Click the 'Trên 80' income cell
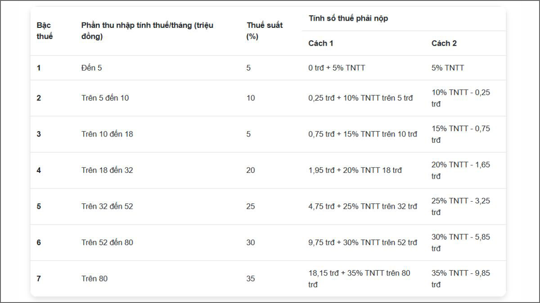The height and width of the screenshot is (303, 540). [94, 279]
